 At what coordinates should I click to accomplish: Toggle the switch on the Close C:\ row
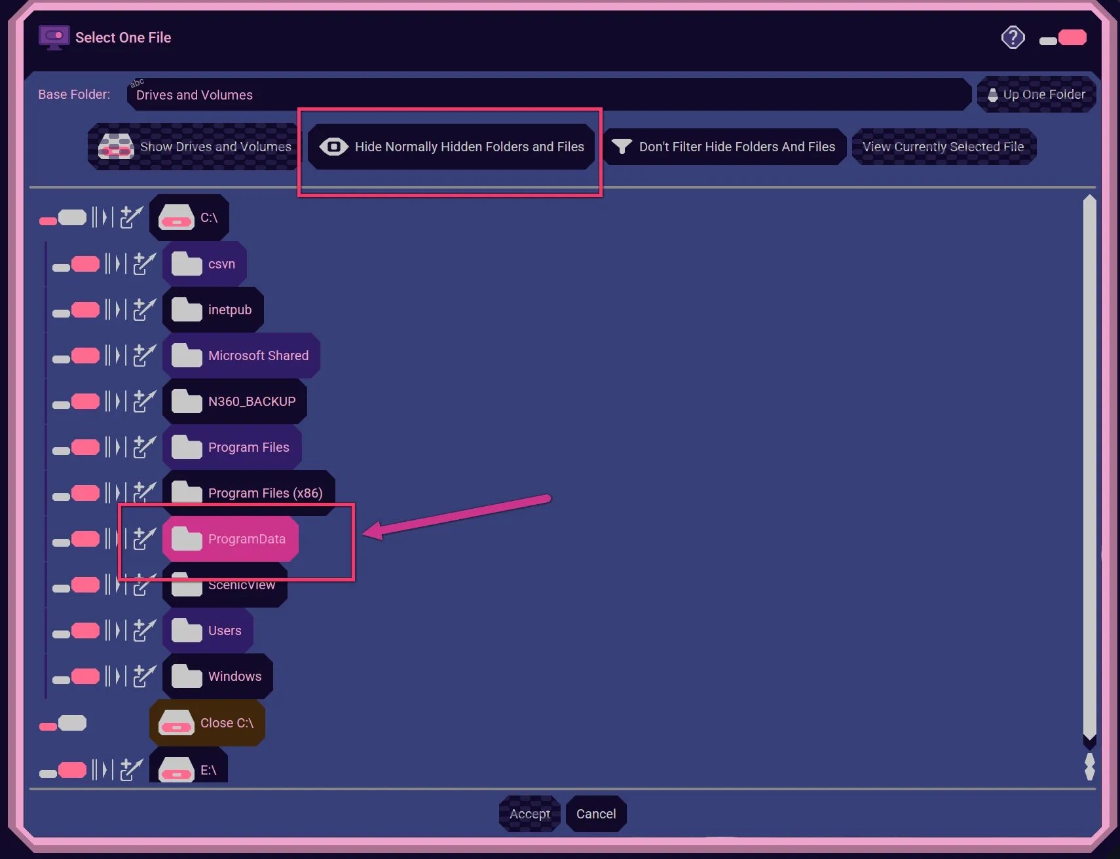(63, 723)
